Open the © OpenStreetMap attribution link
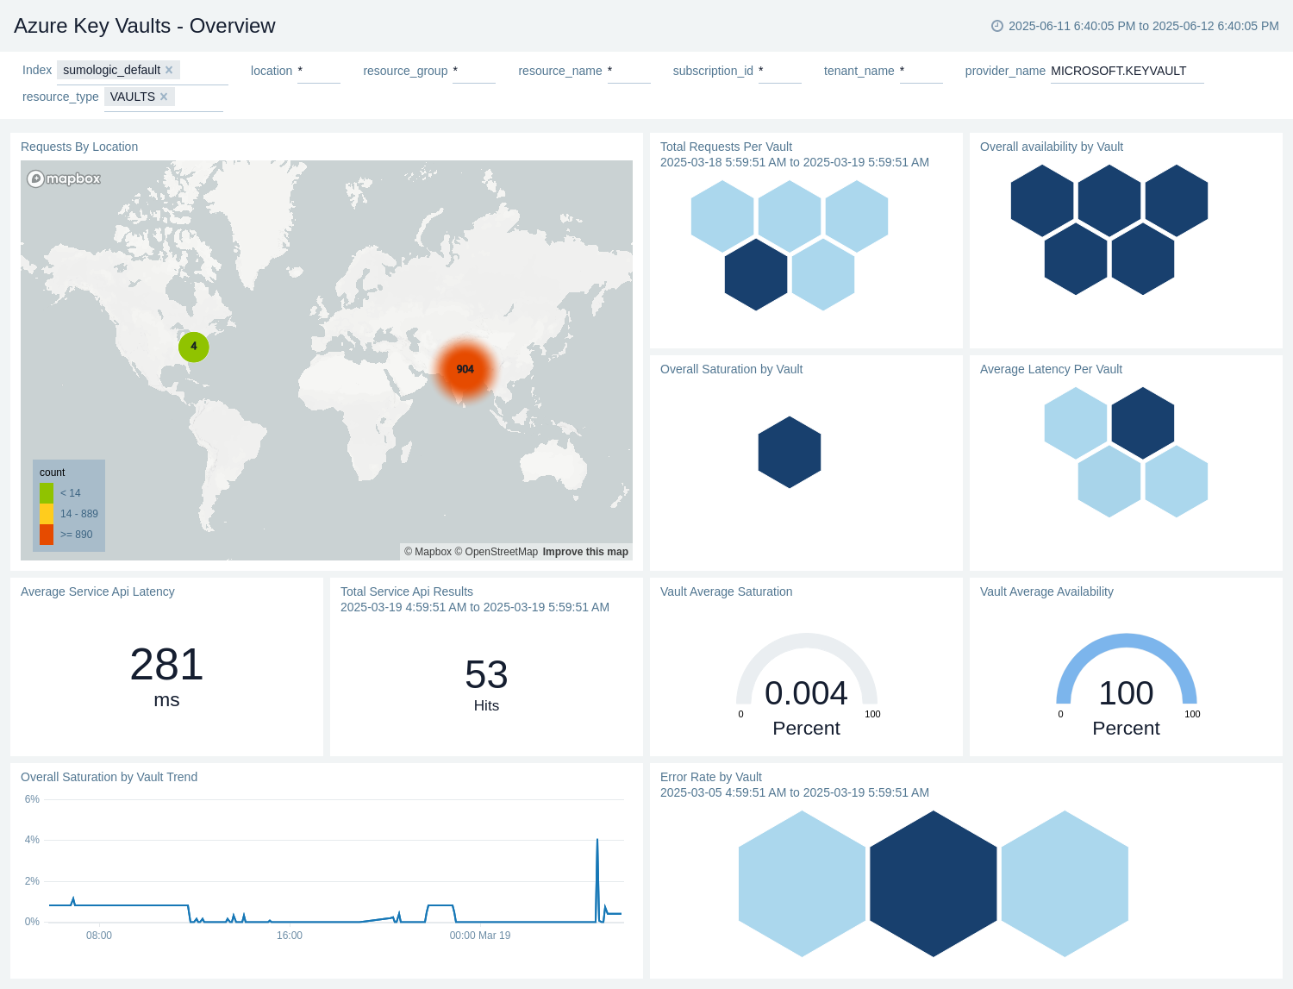The height and width of the screenshot is (989, 1293). [x=497, y=552]
